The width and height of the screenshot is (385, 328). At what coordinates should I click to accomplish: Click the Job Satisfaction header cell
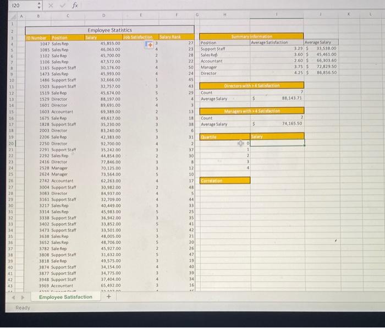[x=140, y=37]
